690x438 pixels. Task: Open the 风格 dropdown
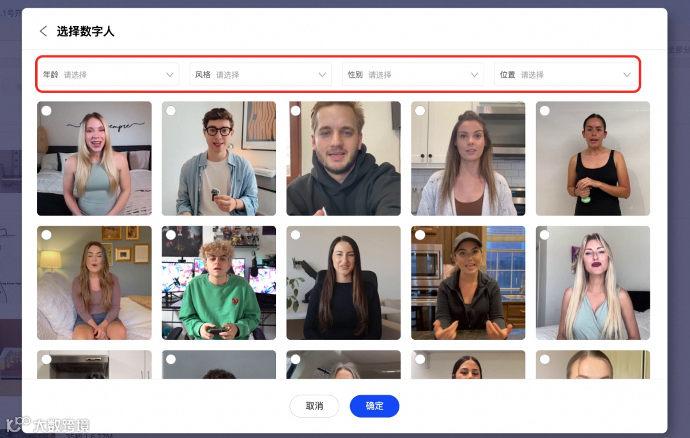pyautogui.click(x=261, y=74)
